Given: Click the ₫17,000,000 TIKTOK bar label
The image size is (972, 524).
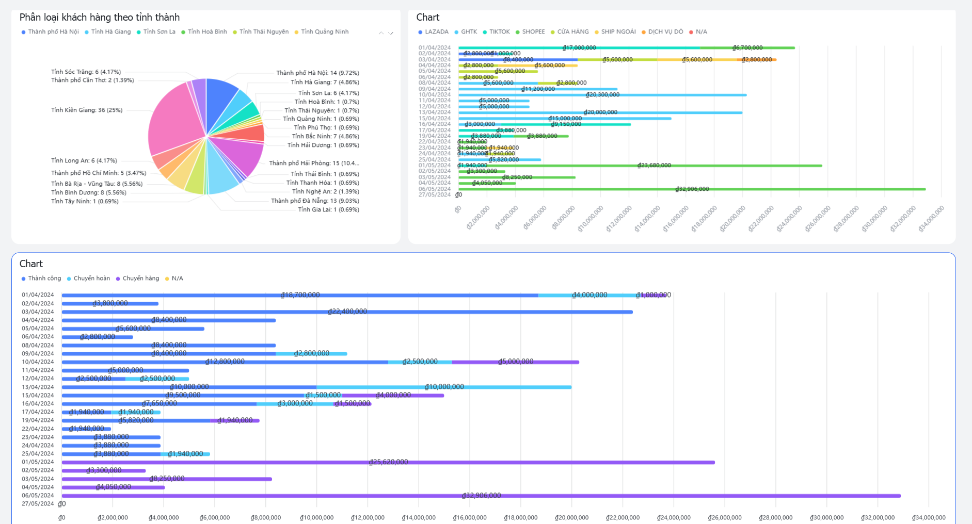Looking at the screenshot, I should click(x=579, y=48).
